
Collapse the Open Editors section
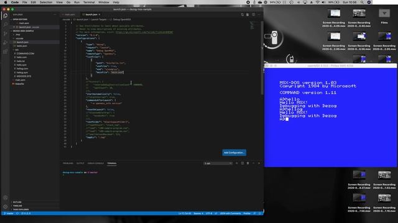tap(20, 19)
